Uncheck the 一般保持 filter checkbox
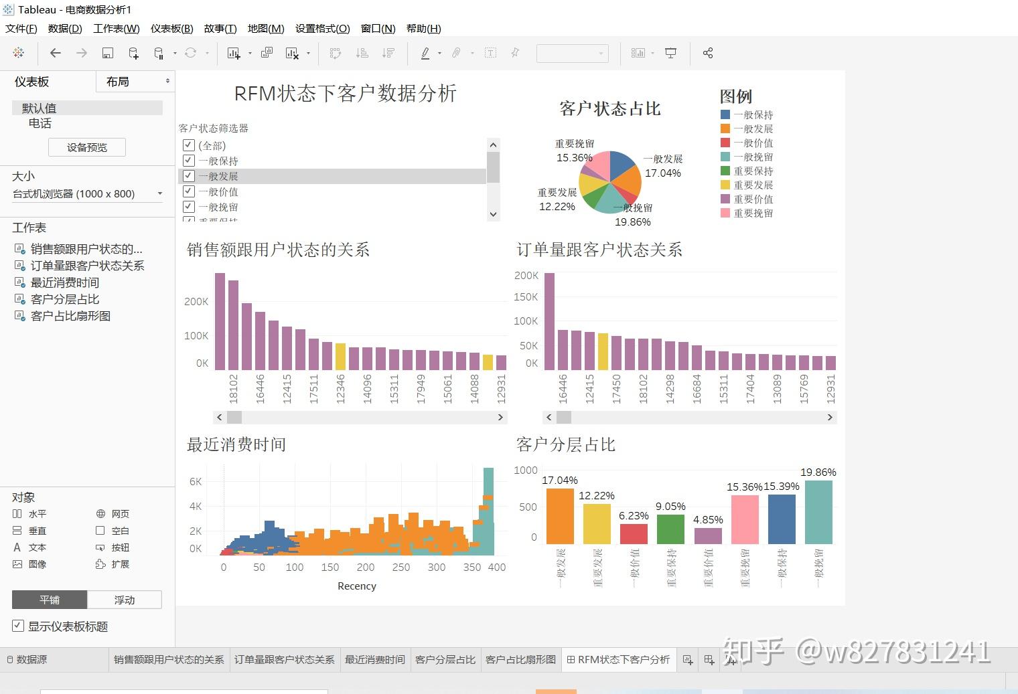The width and height of the screenshot is (1018, 694). (x=189, y=161)
